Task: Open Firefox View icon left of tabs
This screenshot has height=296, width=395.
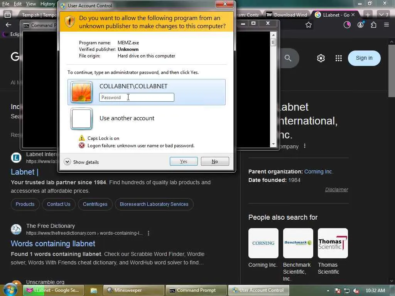Action: [x=8, y=15]
